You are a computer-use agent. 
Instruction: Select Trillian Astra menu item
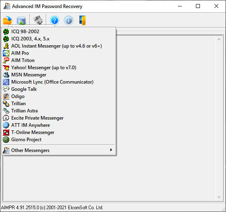coord(59,111)
